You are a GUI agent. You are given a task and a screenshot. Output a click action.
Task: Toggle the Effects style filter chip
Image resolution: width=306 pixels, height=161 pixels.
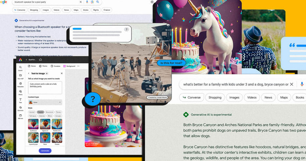click(50, 116)
